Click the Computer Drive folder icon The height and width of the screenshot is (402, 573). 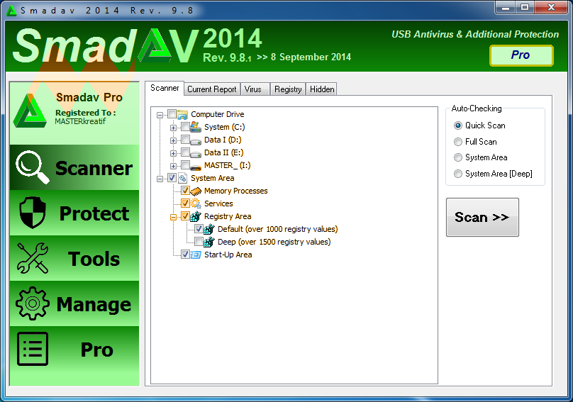tap(182, 114)
